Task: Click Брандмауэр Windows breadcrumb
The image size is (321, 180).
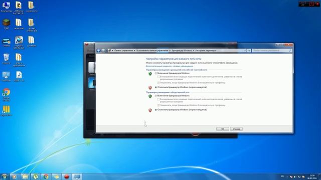Action: 182,50
